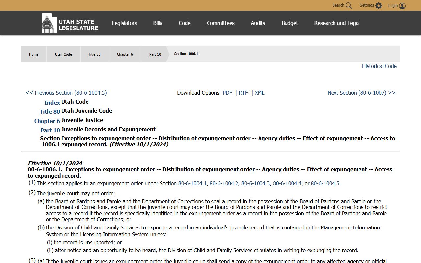
Task: Open the blue Chapter 6 index link
Action: pyautogui.click(x=47, y=121)
